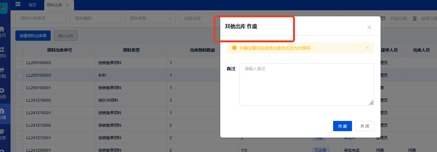437x152 pixels.
Task: Check the row LL250106003 checkbox
Action: [20, 63]
